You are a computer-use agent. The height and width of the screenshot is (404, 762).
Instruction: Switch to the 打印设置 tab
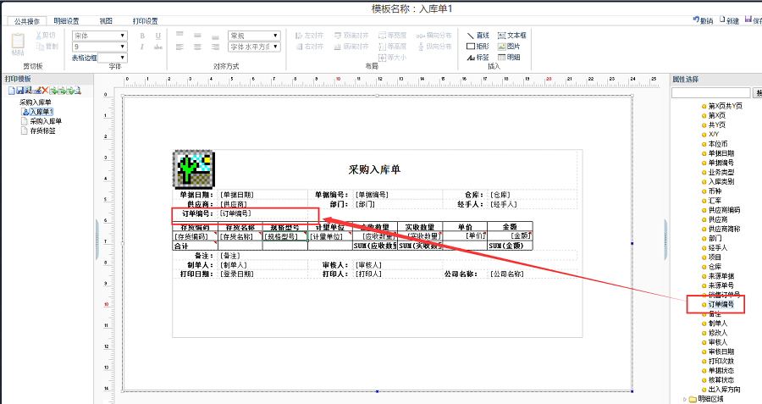[146, 21]
